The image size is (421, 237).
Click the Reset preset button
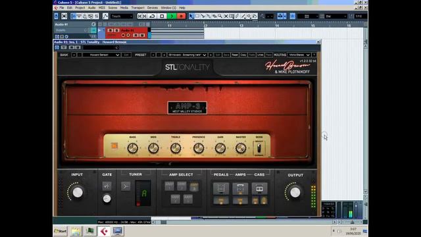[x=235, y=55]
